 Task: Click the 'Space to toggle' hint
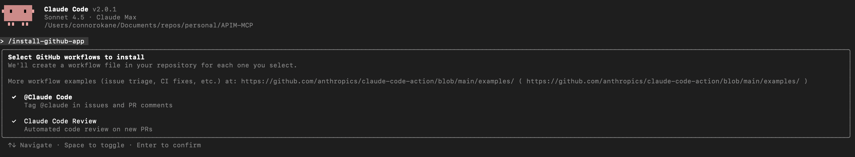click(94, 145)
